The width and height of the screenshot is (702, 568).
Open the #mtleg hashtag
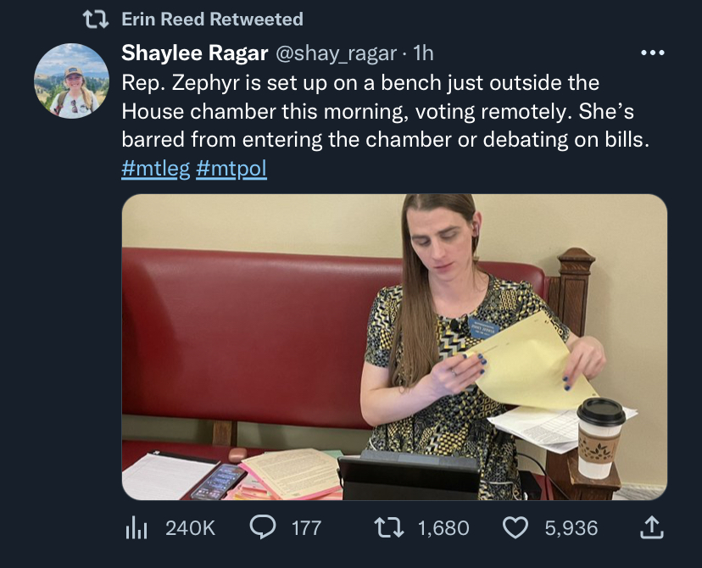coord(155,168)
